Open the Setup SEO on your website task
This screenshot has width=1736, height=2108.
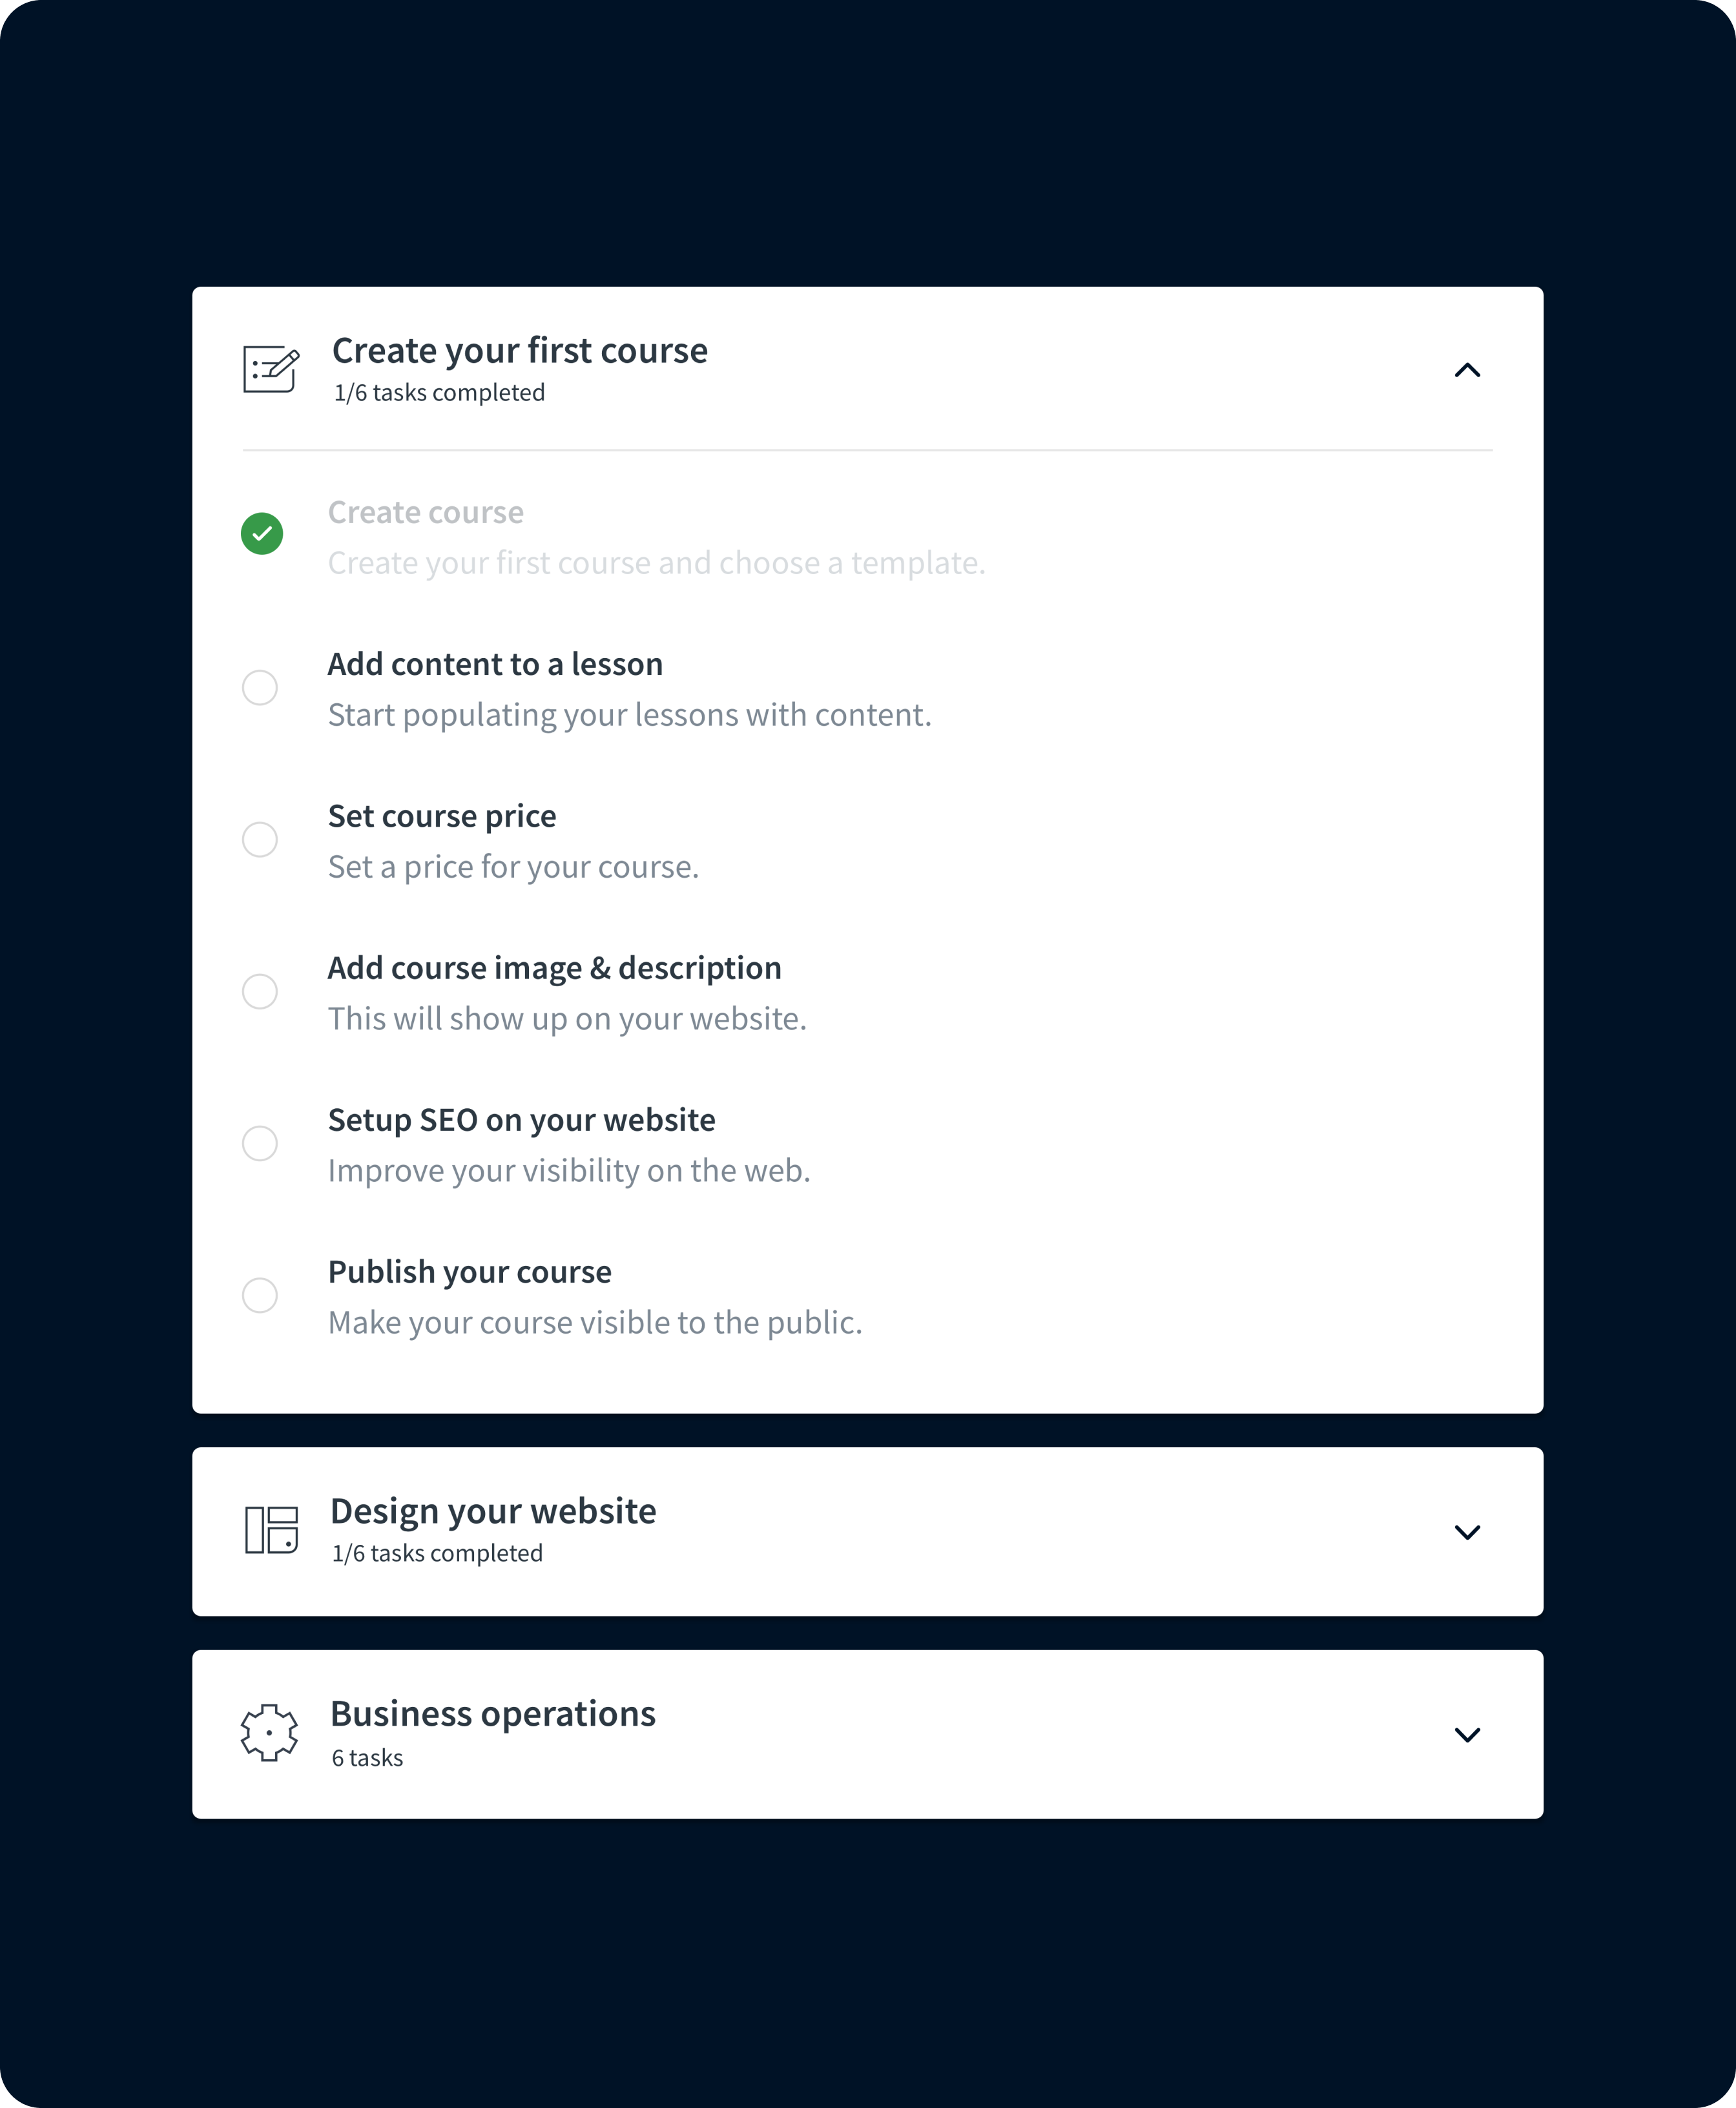click(x=521, y=1120)
